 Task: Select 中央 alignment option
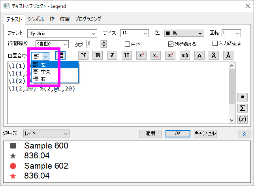pyautogui.click(x=55, y=72)
